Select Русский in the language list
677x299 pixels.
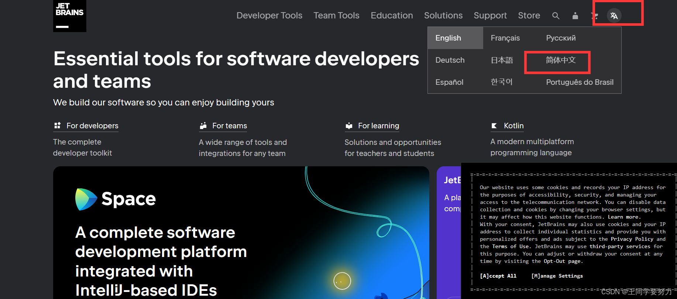[561, 38]
